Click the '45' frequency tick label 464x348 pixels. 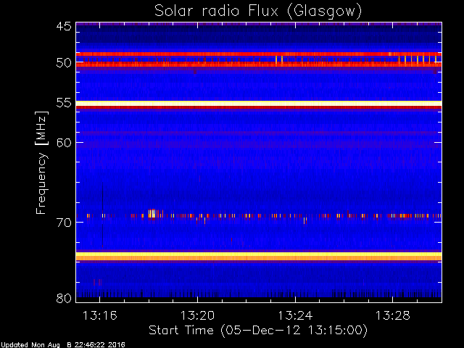click(64, 26)
